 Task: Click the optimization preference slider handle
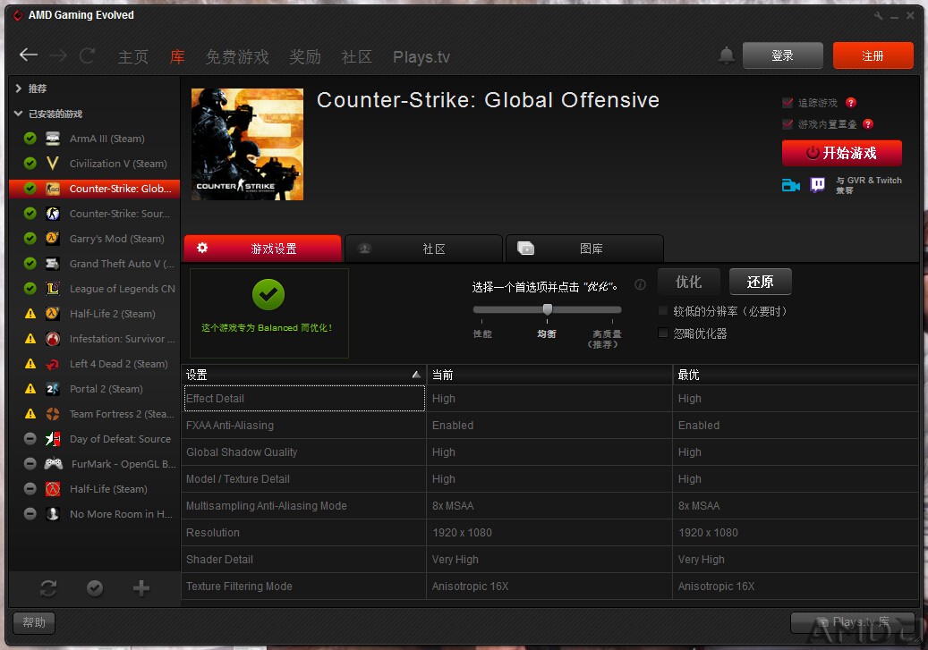548,309
